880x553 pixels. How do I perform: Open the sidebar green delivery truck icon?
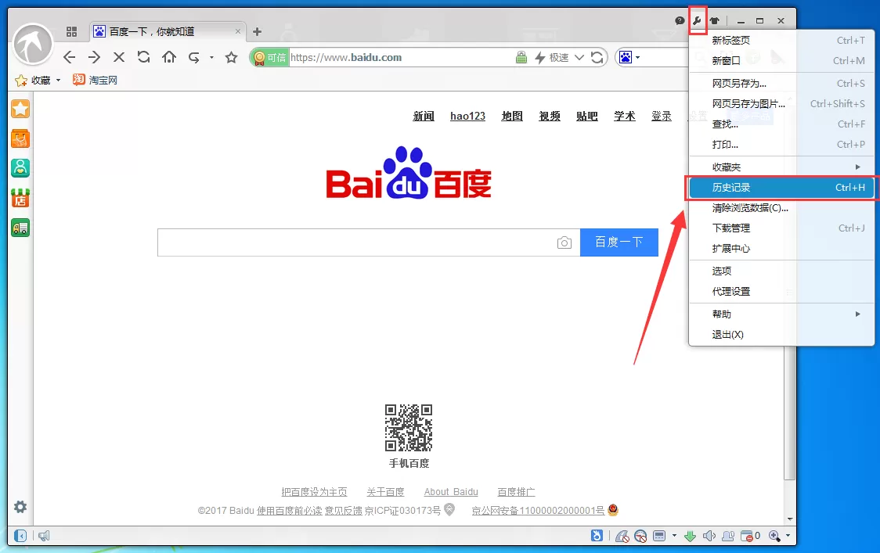pos(20,228)
